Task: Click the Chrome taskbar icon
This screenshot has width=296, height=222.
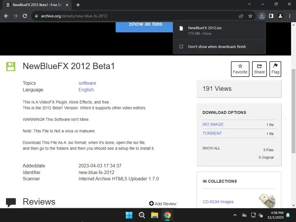Action: click(x=167, y=215)
